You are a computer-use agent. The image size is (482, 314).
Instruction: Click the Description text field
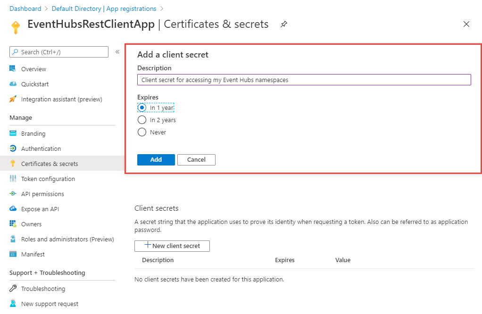[304, 80]
